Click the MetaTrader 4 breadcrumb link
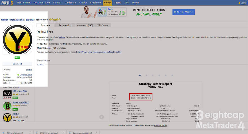 point(17,20)
